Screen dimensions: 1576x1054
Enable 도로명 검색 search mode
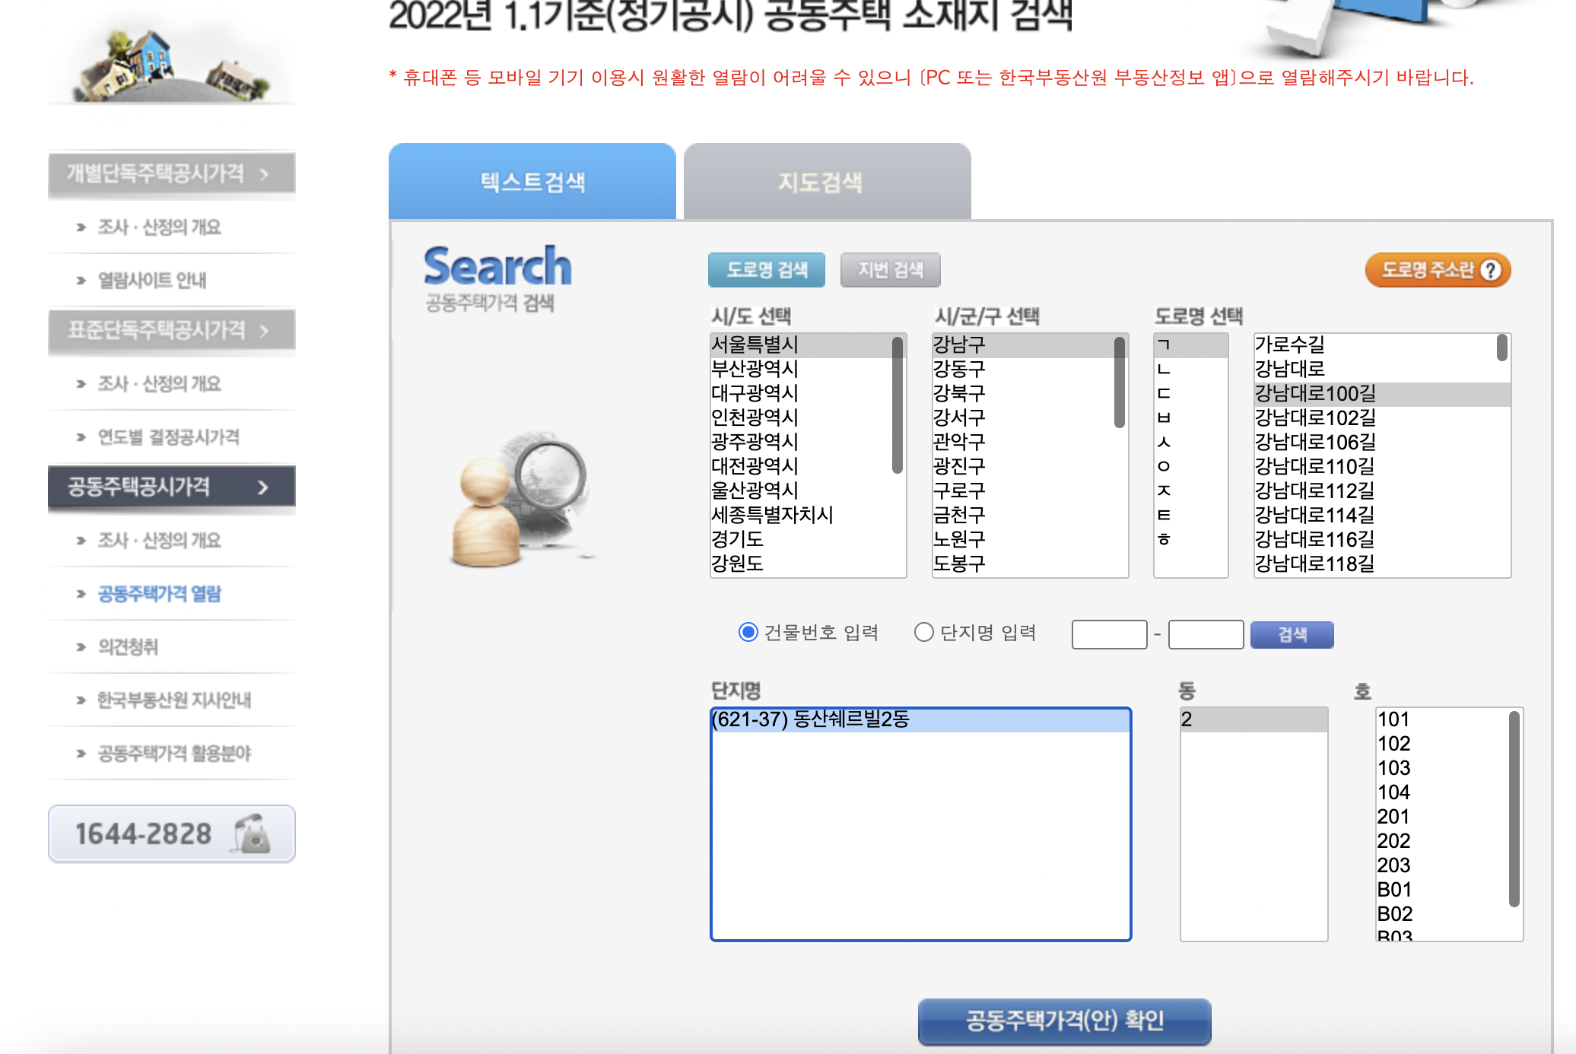766,269
